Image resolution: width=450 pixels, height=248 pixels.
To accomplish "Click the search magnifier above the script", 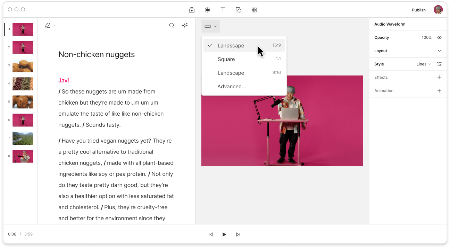I will coord(172,25).
